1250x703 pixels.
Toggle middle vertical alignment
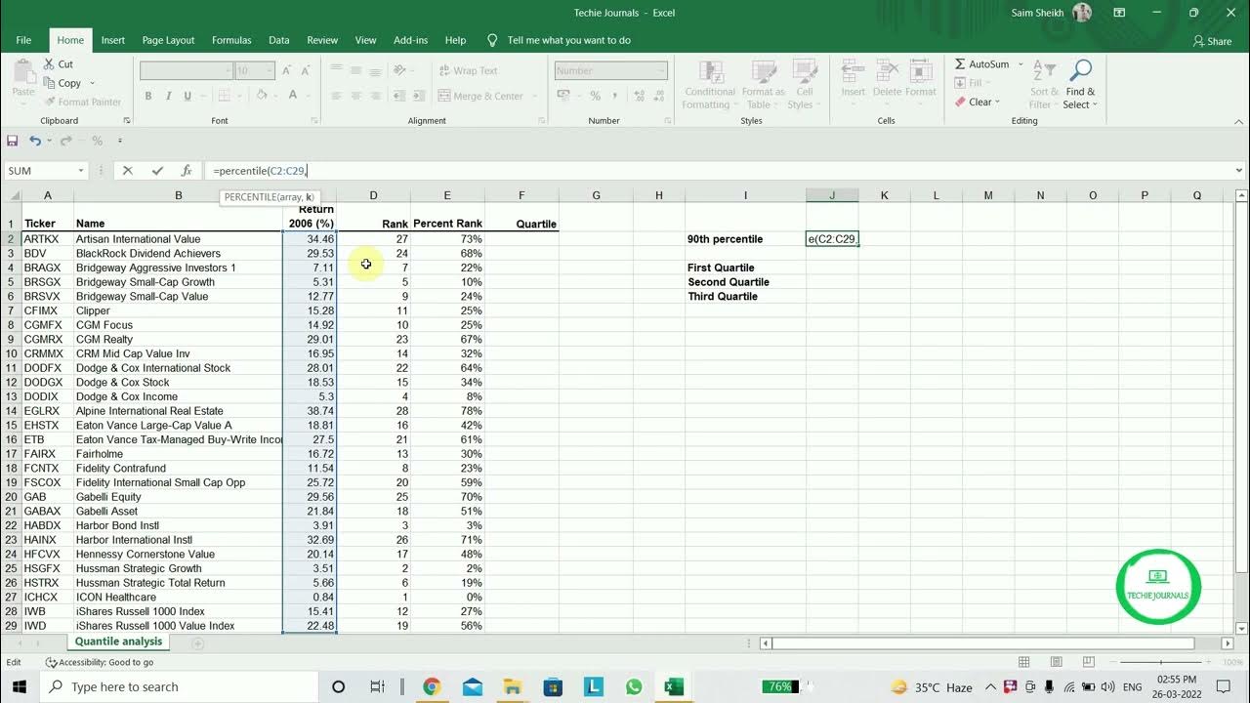point(355,70)
